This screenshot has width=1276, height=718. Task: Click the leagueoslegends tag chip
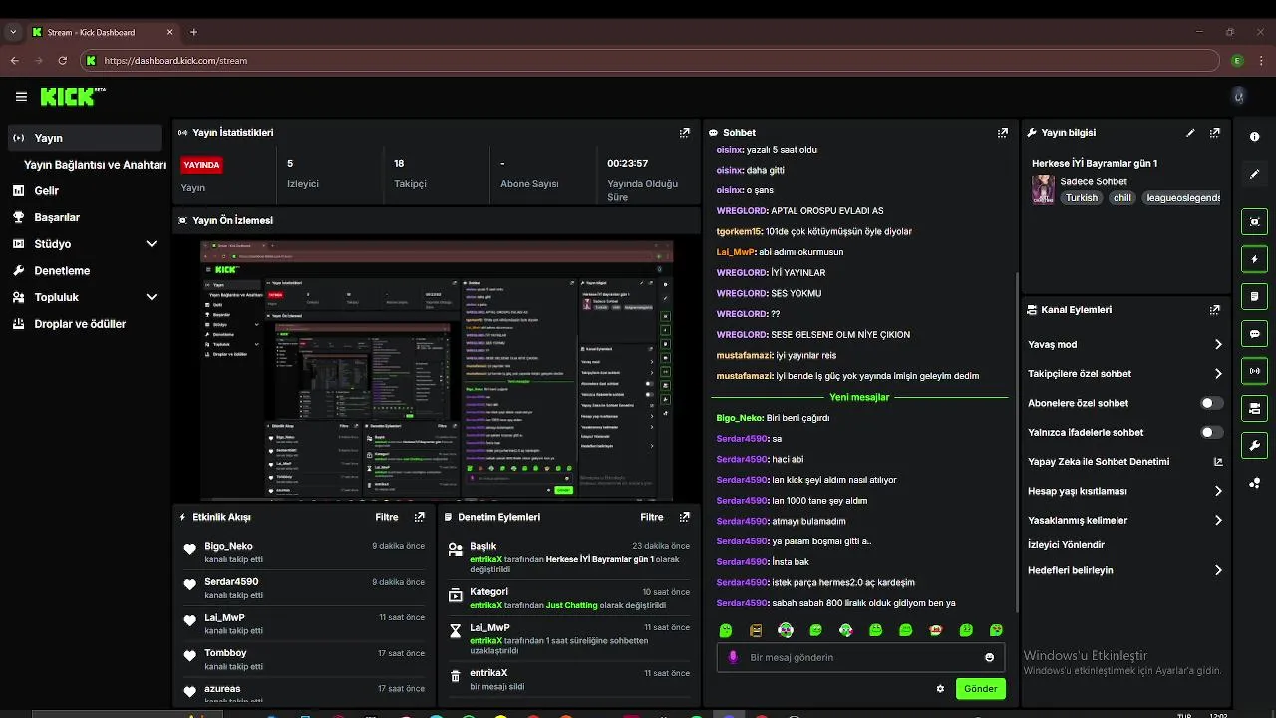1182,198
